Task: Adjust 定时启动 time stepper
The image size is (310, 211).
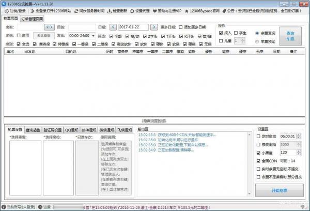Action: [x=299, y=136]
